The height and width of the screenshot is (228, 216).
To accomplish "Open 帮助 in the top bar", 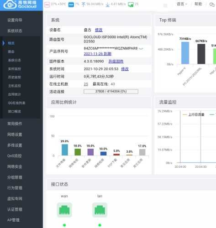I will click(x=198, y=4).
